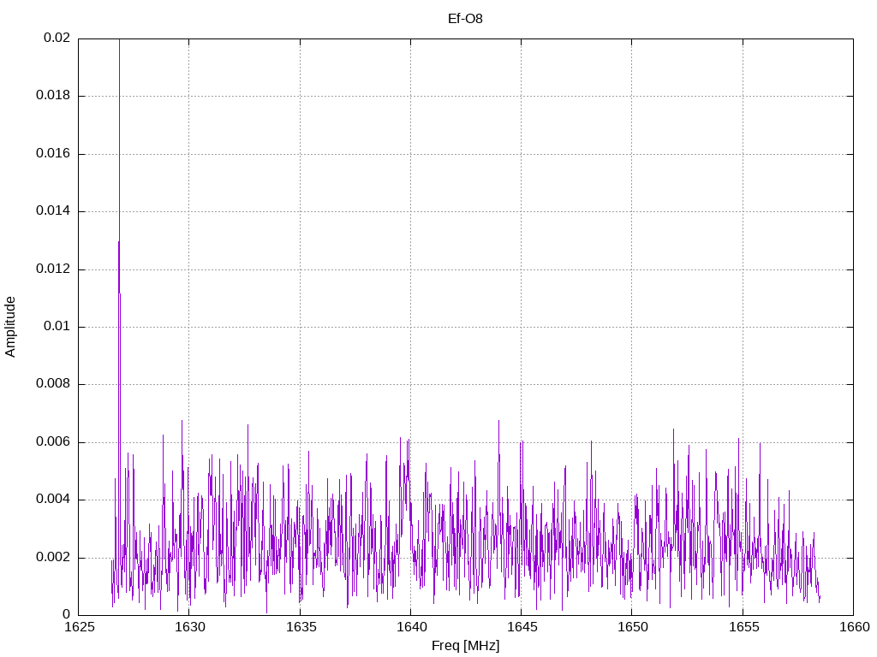Screen dimensions: 877x657
Task: Click the 0.016 y-axis tick label
Action: [x=52, y=154]
